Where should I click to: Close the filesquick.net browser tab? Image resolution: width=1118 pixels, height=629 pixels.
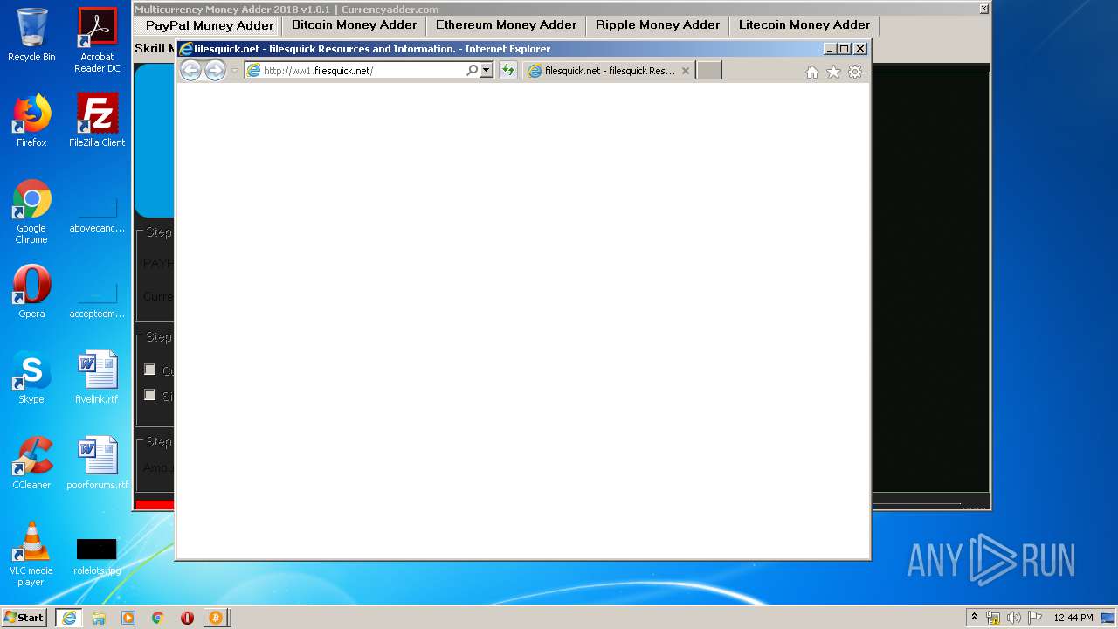point(686,71)
